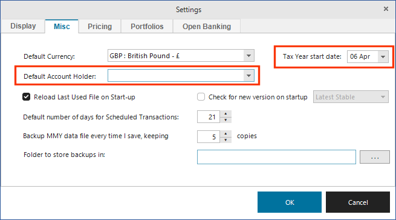Browse for backup folder with ellipsis button

375,157
